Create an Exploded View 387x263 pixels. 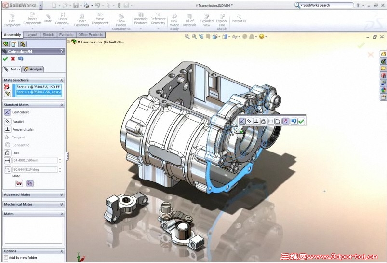coord(207,21)
